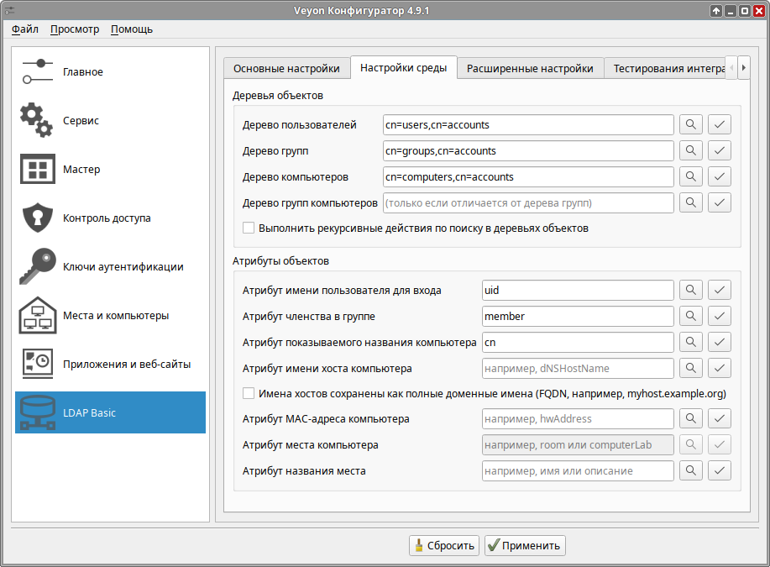770x567 pixels.
Task: Edit the Дерево компьютеров field
Action: 528,177
